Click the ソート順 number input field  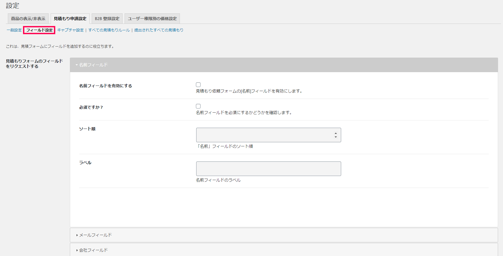tap(268, 135)
